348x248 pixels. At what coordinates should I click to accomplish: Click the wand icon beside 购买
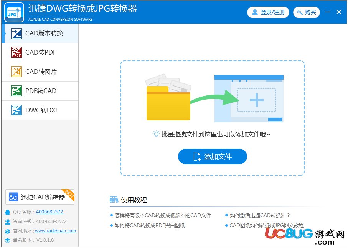pos(300,12)
